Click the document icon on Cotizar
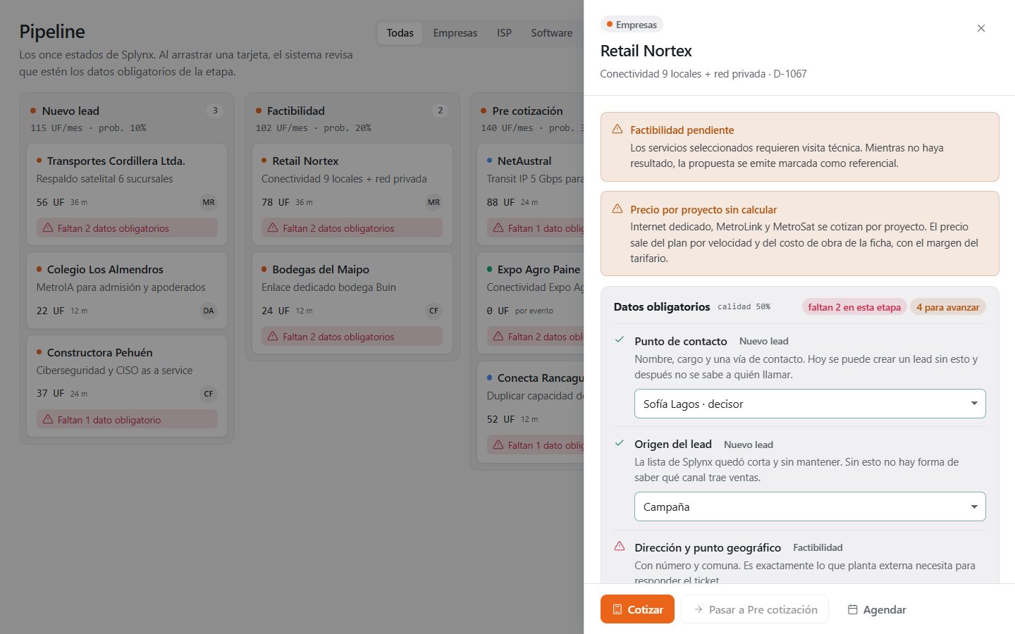Screen dimensions: 1015x634 pyautogui.click(x=617, y=609)
